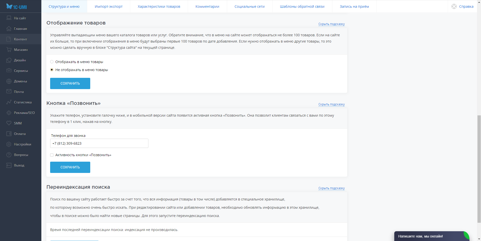Click 'Выход' to log out
Viewport: 481px width, 241px height.
[x=21, y=165]
